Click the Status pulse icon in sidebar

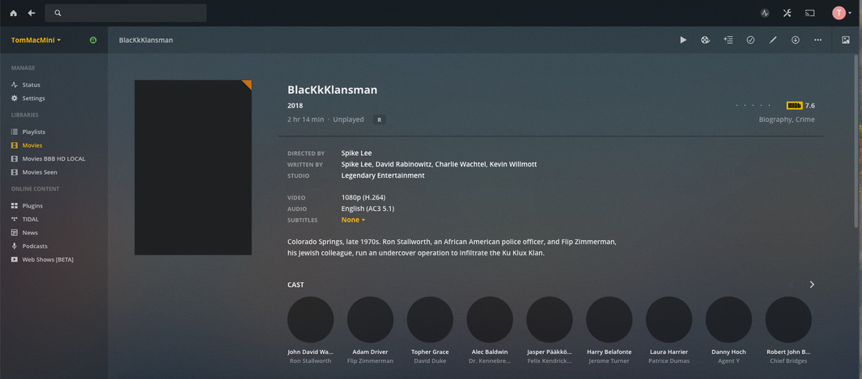15,85
